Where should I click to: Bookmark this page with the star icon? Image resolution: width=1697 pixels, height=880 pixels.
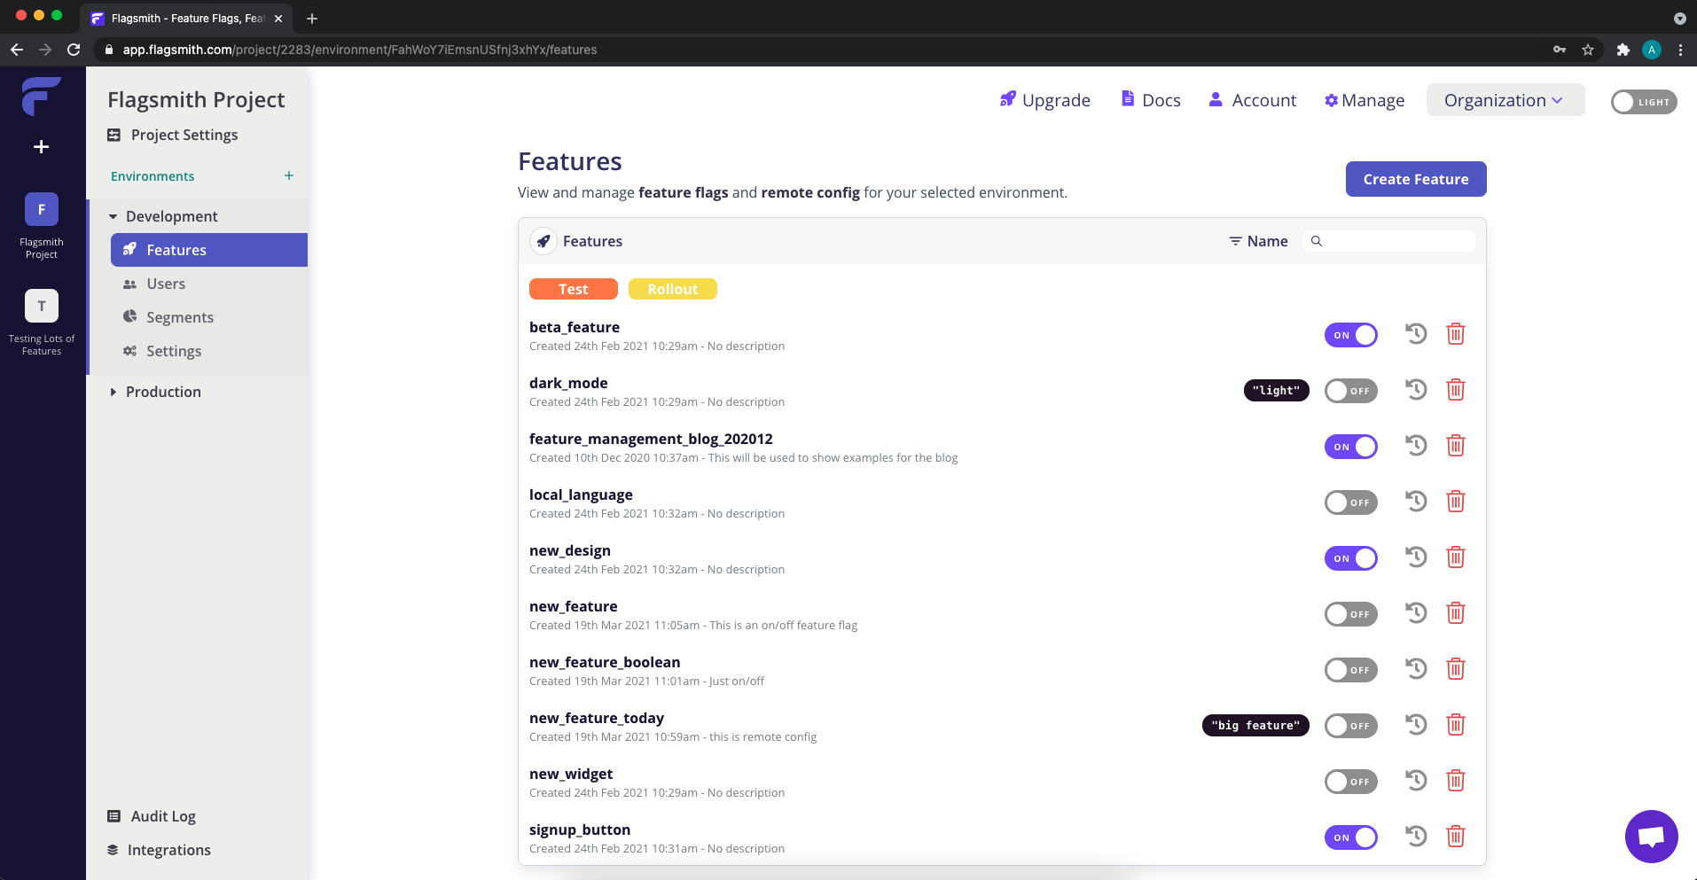click(x=1588, y=50)
